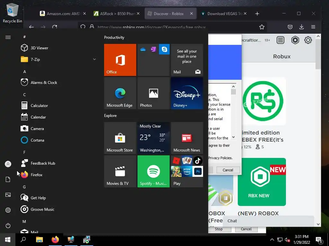The height and width of the screenshot is (246, 329).
Task: Click Cancel next to the Stop button
Action: tap(246, 229)
